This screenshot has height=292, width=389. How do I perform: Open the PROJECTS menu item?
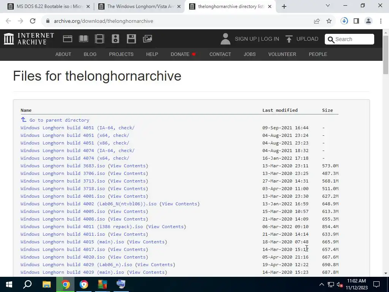tap(121, 54)
